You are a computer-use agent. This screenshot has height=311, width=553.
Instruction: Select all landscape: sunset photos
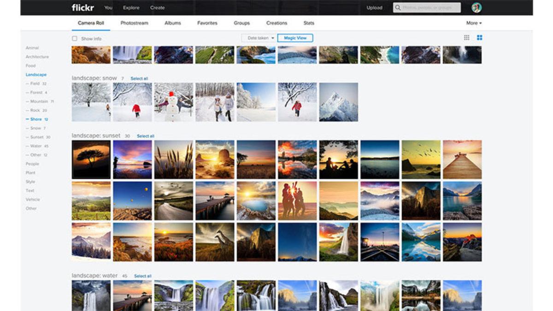(145, 136)
